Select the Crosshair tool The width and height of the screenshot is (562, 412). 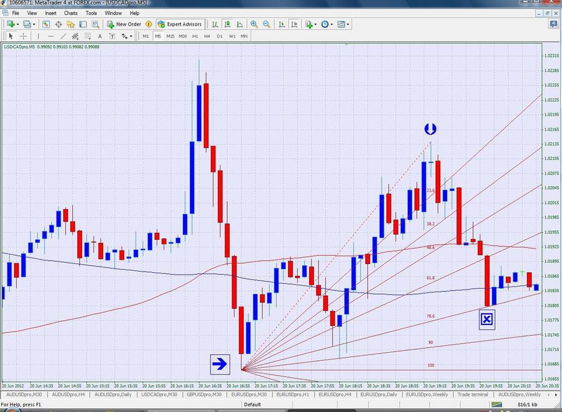click(24, 36)
